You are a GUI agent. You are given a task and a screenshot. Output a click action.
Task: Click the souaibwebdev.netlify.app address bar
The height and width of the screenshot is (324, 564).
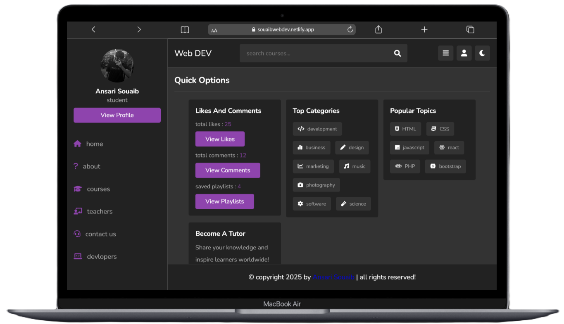(282, 30)
